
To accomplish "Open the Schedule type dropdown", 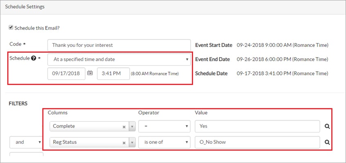I will [119, 59].
